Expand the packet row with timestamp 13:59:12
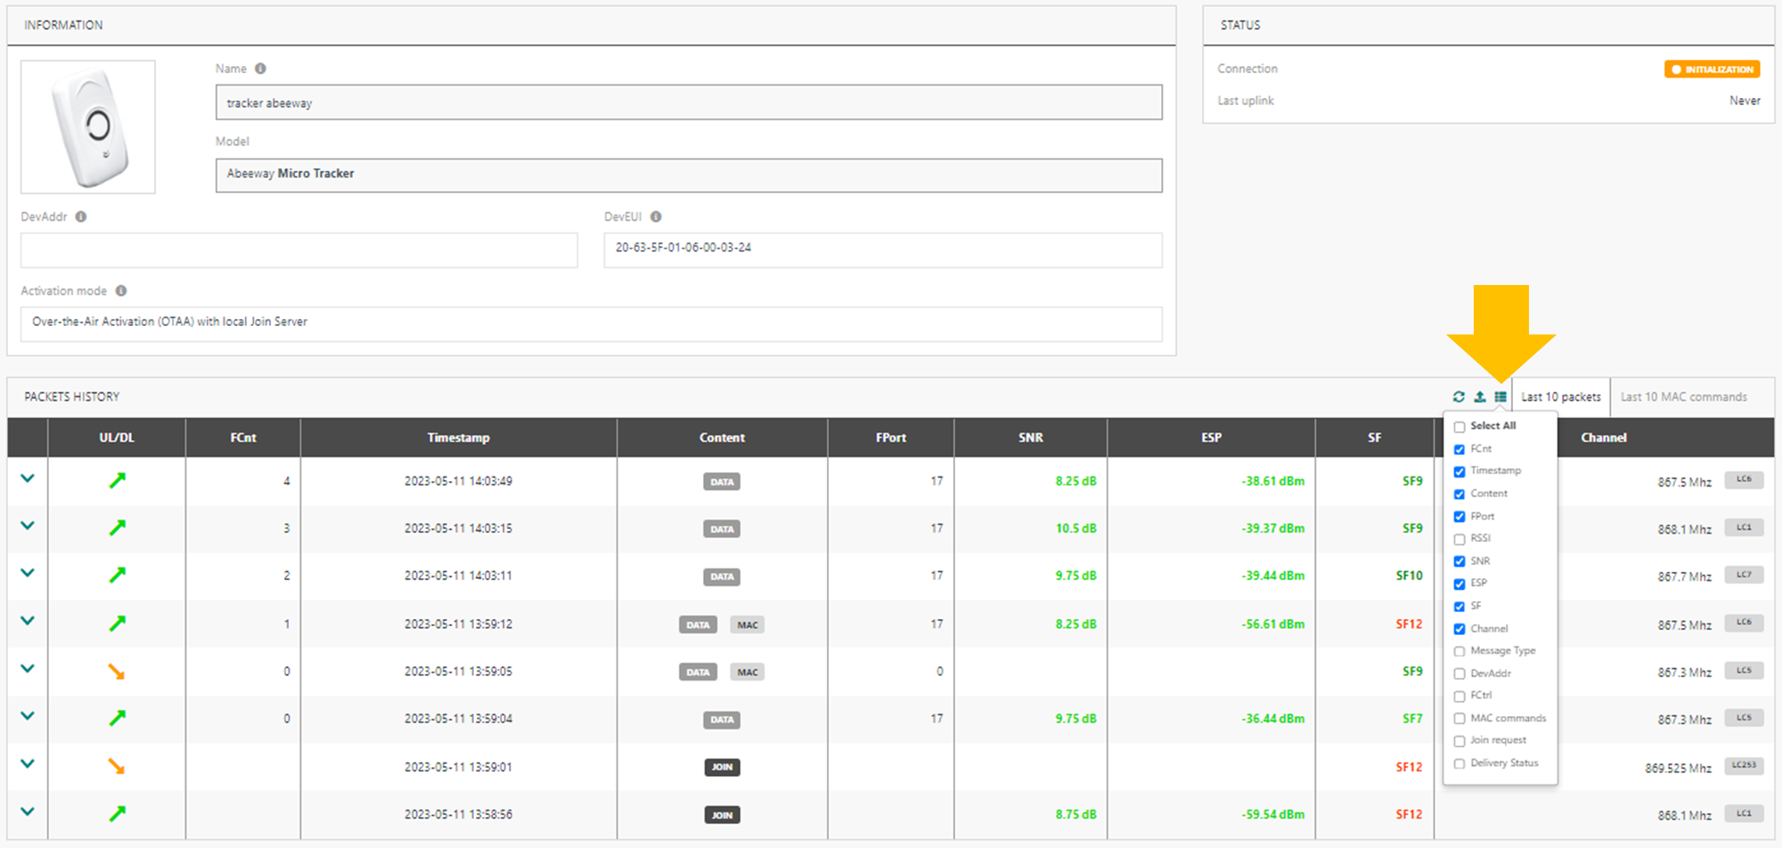 [x=28, y=621]
